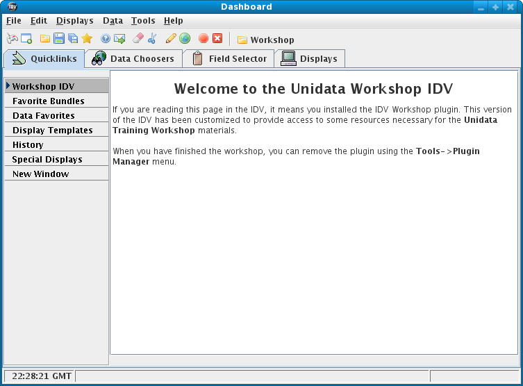Click the blue help question mark icon
Screen dimensions: 523x386
pyautogui.click(x=106, y=39)
